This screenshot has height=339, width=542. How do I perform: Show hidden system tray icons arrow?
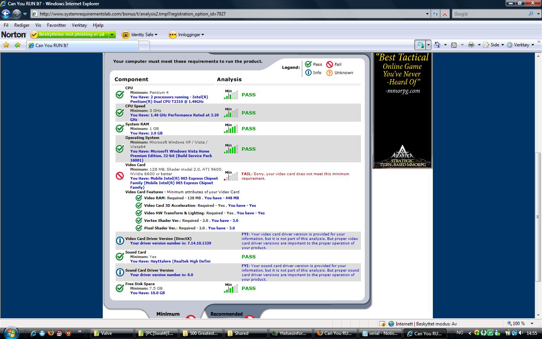coord(470,333)
